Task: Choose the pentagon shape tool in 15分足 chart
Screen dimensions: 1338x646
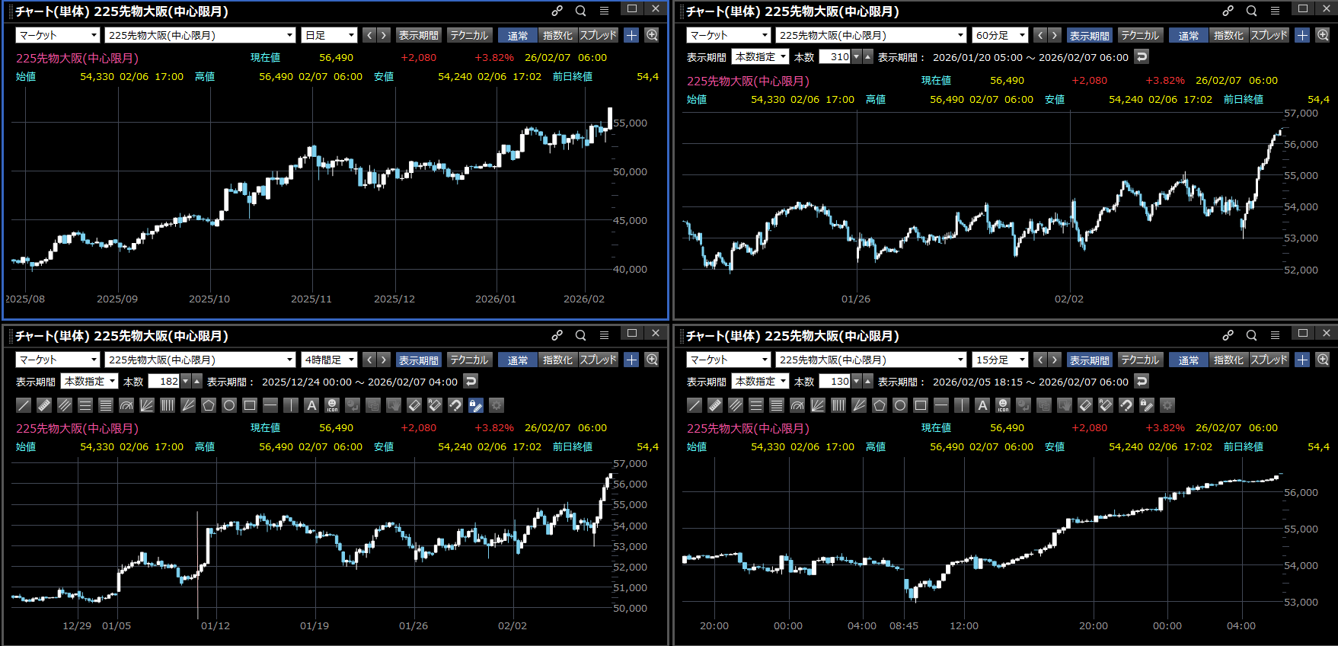Action: 880,405
